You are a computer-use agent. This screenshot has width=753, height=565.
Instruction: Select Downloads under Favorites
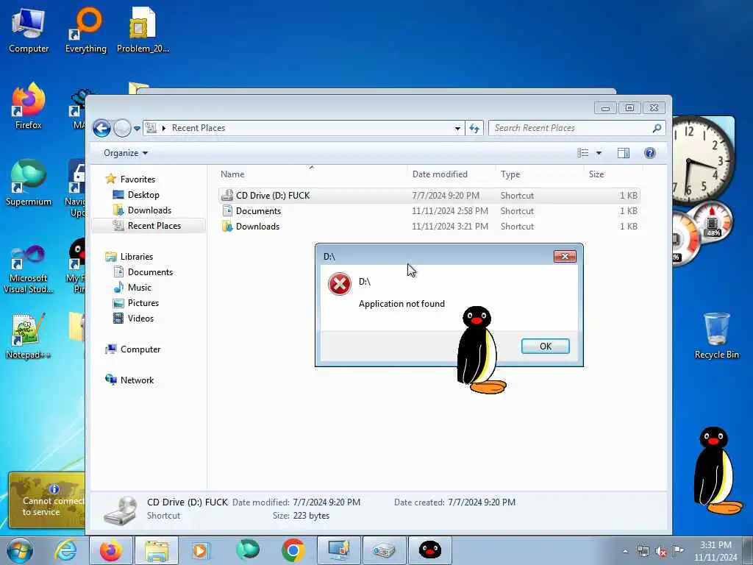[149, 210]
